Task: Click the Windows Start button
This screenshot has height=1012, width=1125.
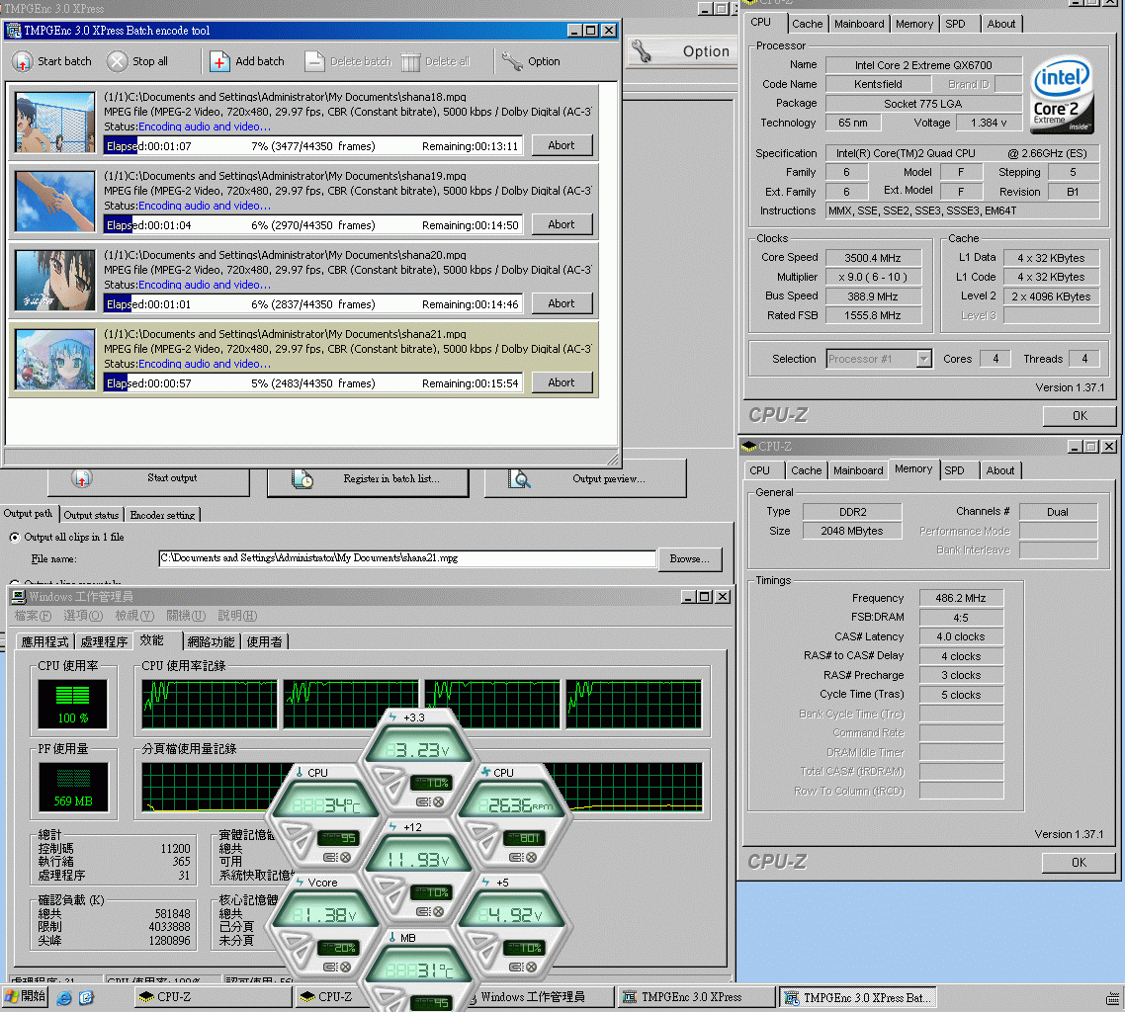Action: pyautogui.click(x=25, y=997)
